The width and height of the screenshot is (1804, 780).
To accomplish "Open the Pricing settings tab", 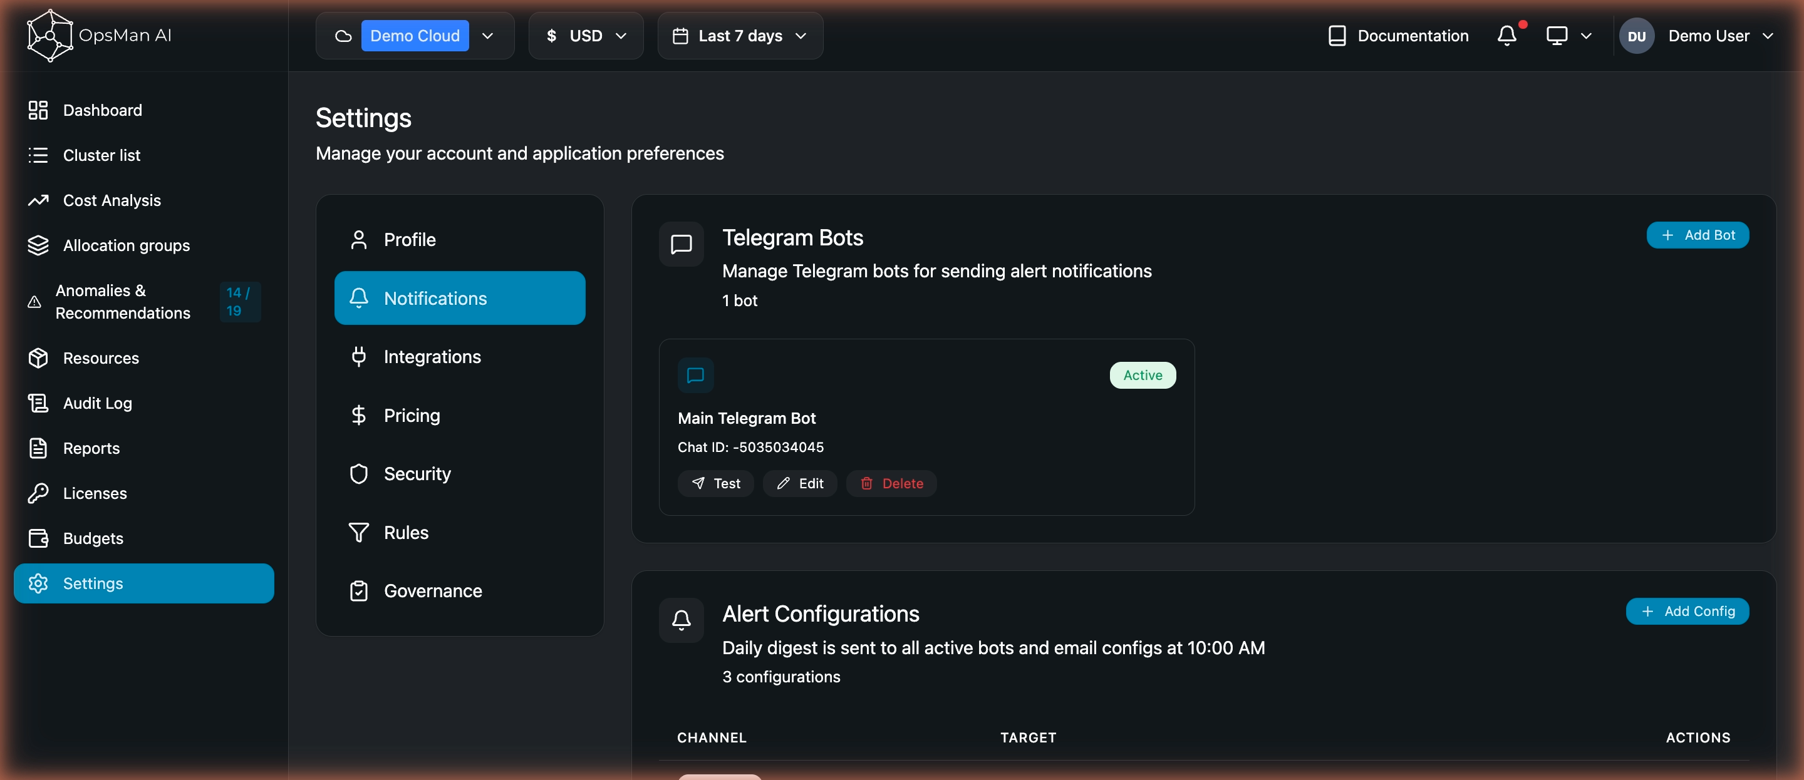I will pyautogui.click(x=459, y=415).
